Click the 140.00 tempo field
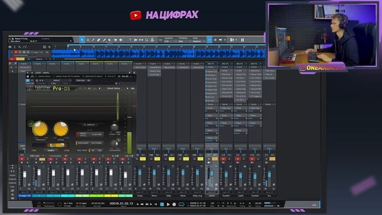382x215 pixels. 258,203
